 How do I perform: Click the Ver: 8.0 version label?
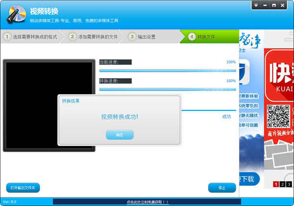coord(10,202)
